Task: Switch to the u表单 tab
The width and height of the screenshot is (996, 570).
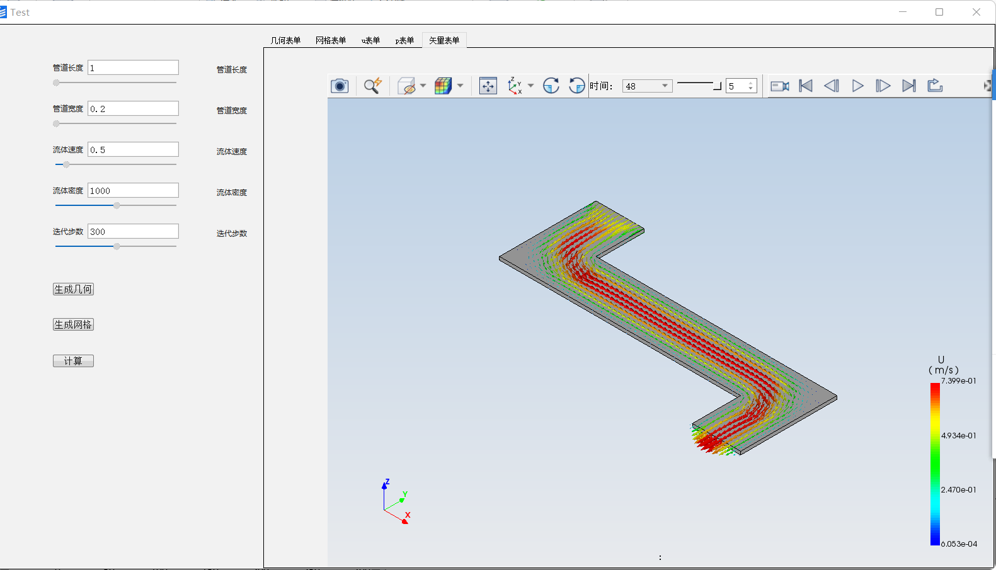Action: pos(370,40)
